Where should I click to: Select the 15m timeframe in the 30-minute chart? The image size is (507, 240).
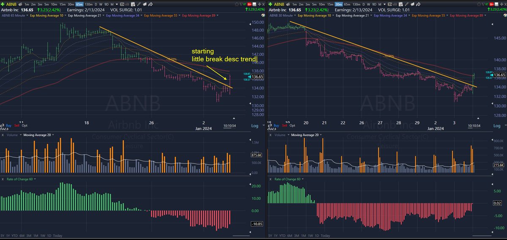[x=330, y=4]
